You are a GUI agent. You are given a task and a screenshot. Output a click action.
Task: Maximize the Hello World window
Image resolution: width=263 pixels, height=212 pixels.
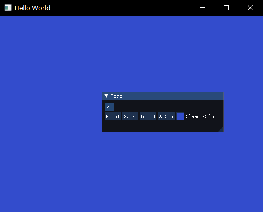tap(226, 8)
